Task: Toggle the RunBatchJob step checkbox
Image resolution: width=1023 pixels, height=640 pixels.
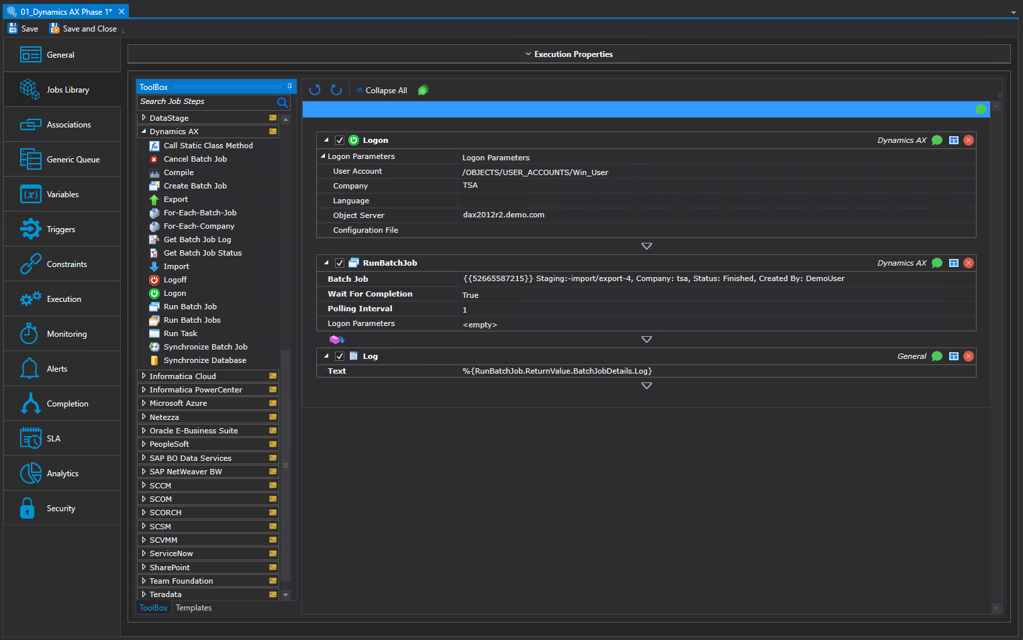Action: tap(340, 263)
